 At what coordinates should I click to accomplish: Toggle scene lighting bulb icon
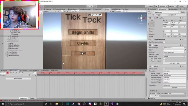[62, 11]
